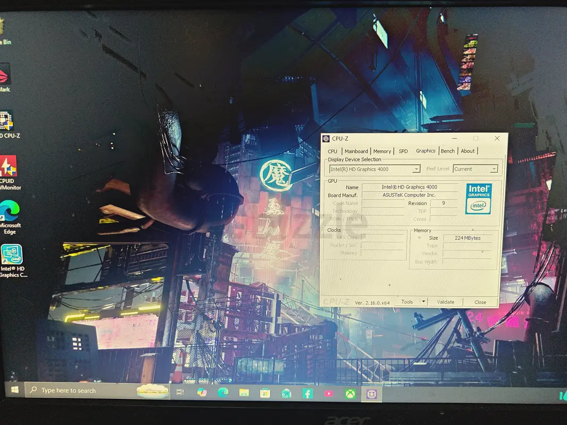Switch to the Memory tab

[382, 151]
